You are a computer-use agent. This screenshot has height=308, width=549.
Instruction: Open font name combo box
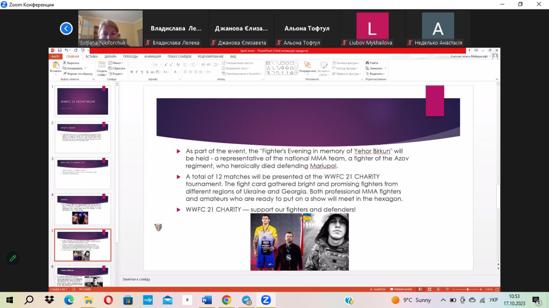[141, 64]
